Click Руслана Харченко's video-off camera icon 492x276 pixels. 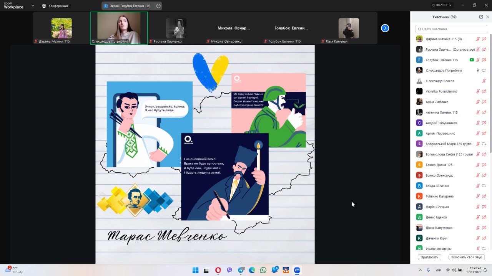[484, 50]
